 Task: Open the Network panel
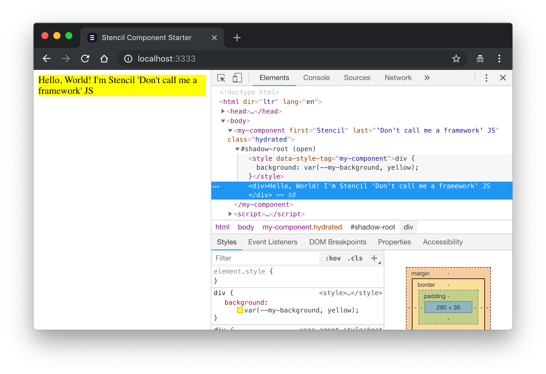pyautogui.click(x=398, y=78)
